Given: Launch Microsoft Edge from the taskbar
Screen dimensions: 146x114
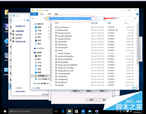Looking at the screenshot, I should click(63, 111).
